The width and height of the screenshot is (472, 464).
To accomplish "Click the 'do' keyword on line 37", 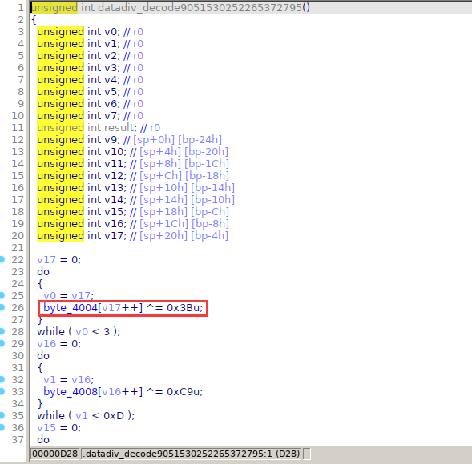I will pyautogui.click(x=43, y=440).
